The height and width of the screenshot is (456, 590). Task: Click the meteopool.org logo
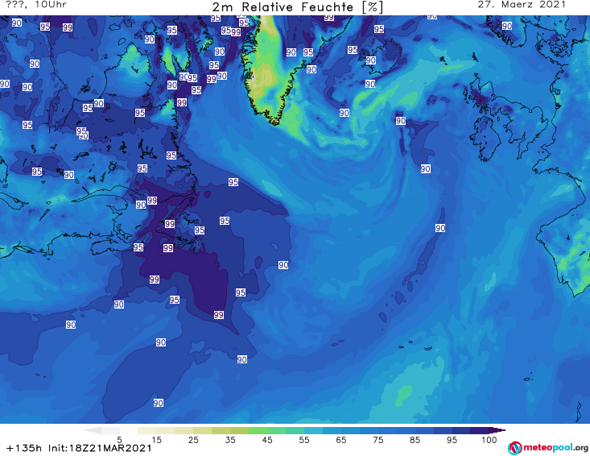pyautogui.click(x=548, y=448)
